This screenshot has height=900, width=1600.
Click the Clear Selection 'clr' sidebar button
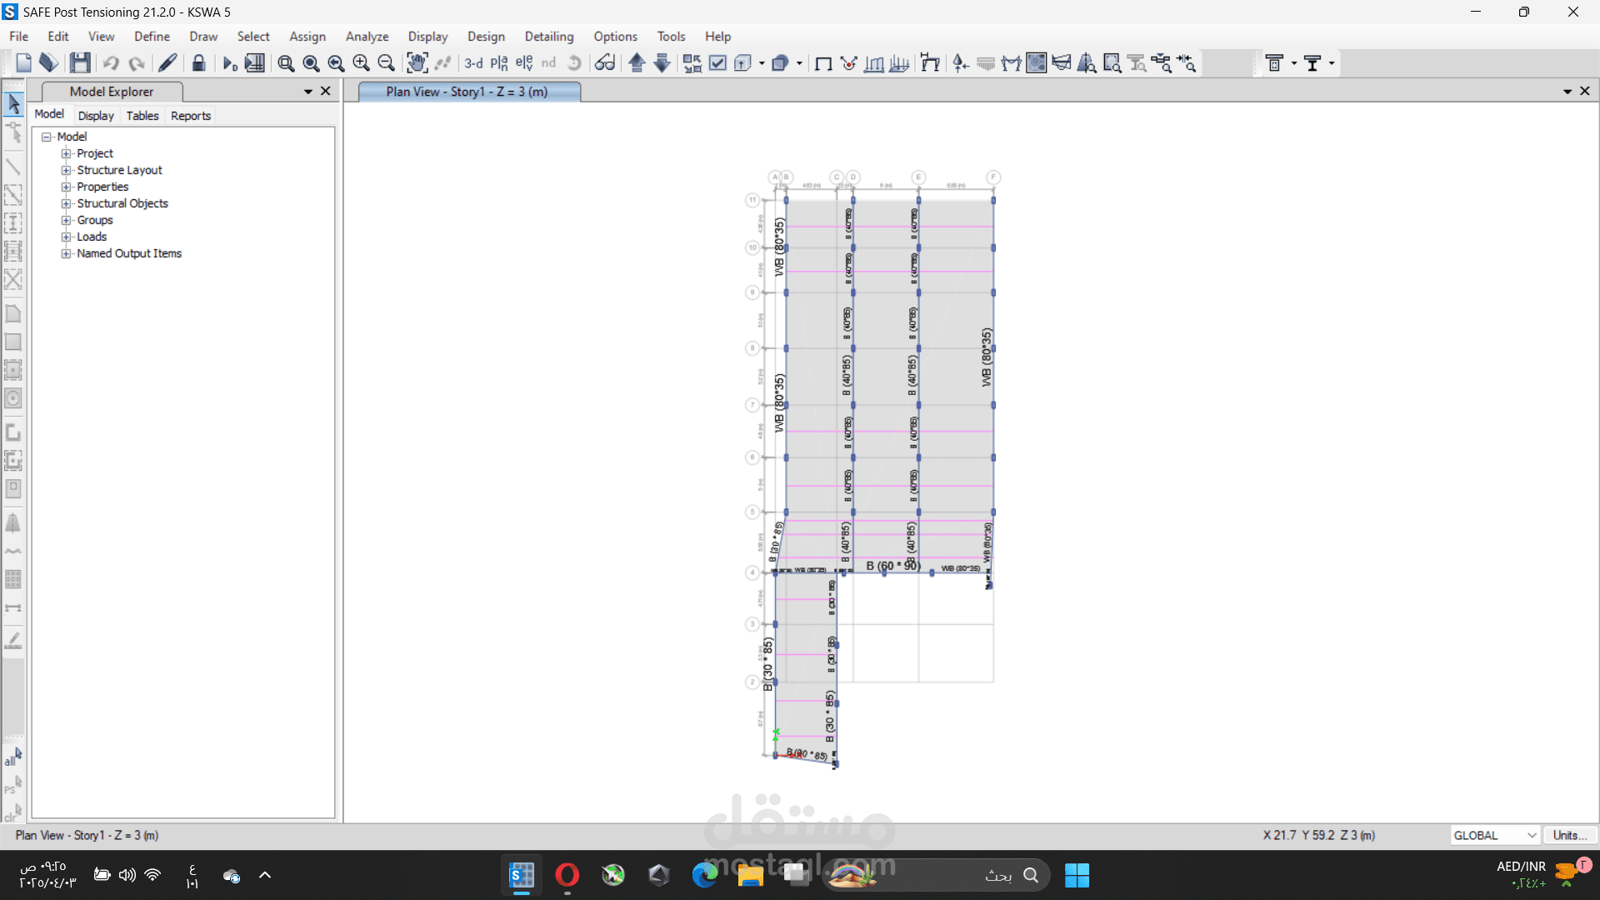[x=13, y=813]
